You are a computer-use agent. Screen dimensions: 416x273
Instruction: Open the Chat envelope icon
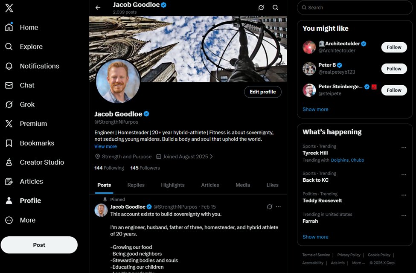27,85
